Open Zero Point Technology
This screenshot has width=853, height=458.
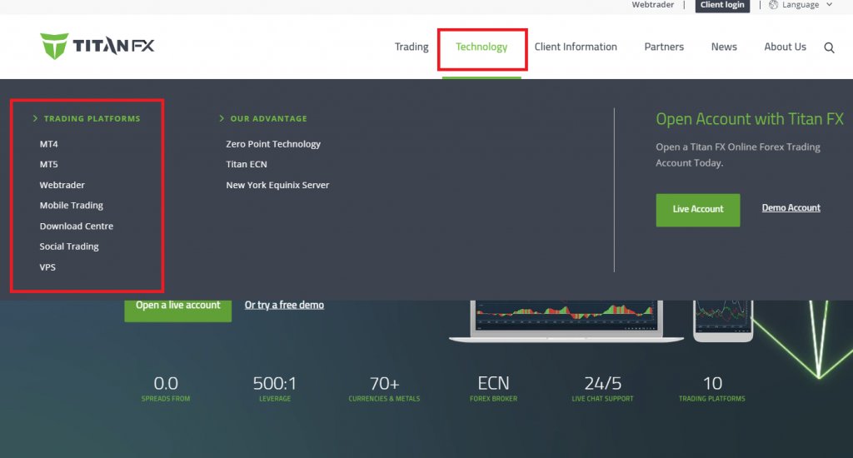(273, 144)
